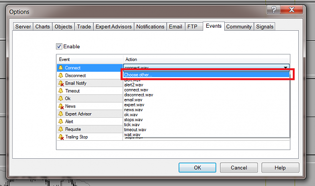Switch to the Server tab
315x186 pixels.
point(23,27)
